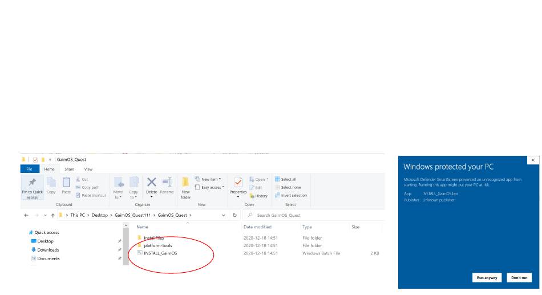
Task: Click the Rename icon in Organize group
Action: coord(167,182)
